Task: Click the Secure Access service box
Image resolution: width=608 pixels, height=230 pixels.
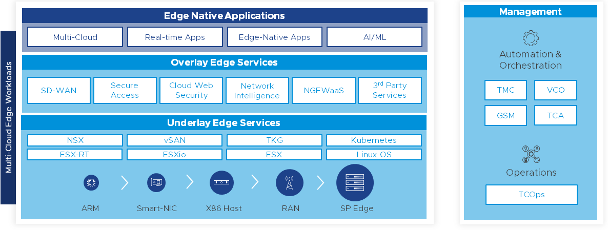Action: click(125, 90)
